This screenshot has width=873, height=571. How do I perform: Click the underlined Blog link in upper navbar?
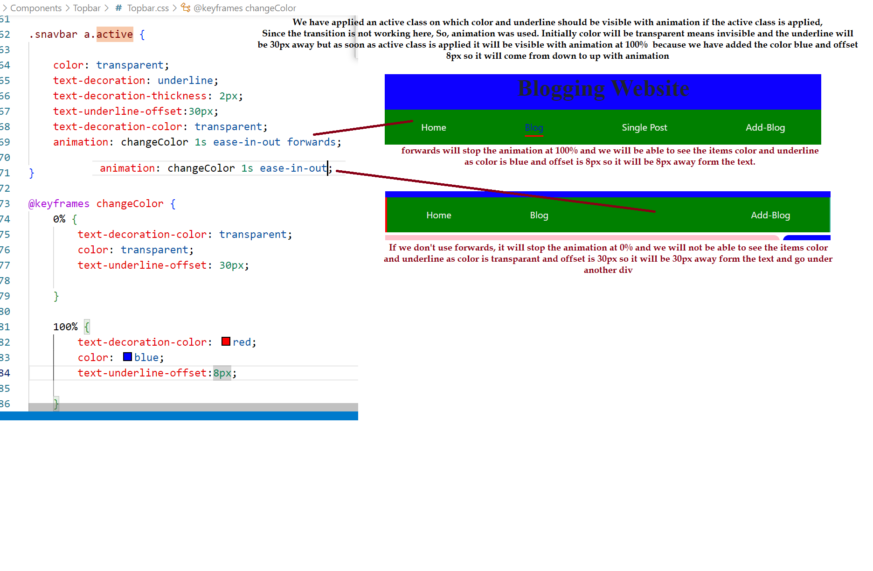(534, 128)
